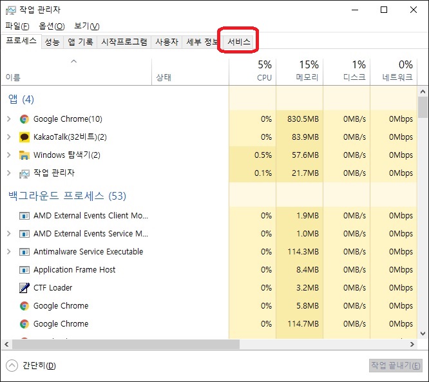Click Chrome icon in the 5.8MB row
The width and height of the screenshot is (429, 382).
pyautogui.click(x=24, y=306)
